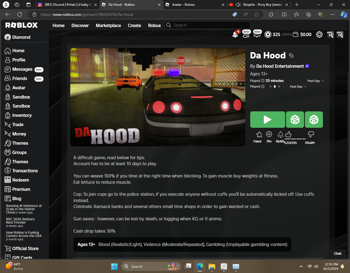350x273 pixels.
Task: Switch to Discord browser tab
Action: click(67, 5)
